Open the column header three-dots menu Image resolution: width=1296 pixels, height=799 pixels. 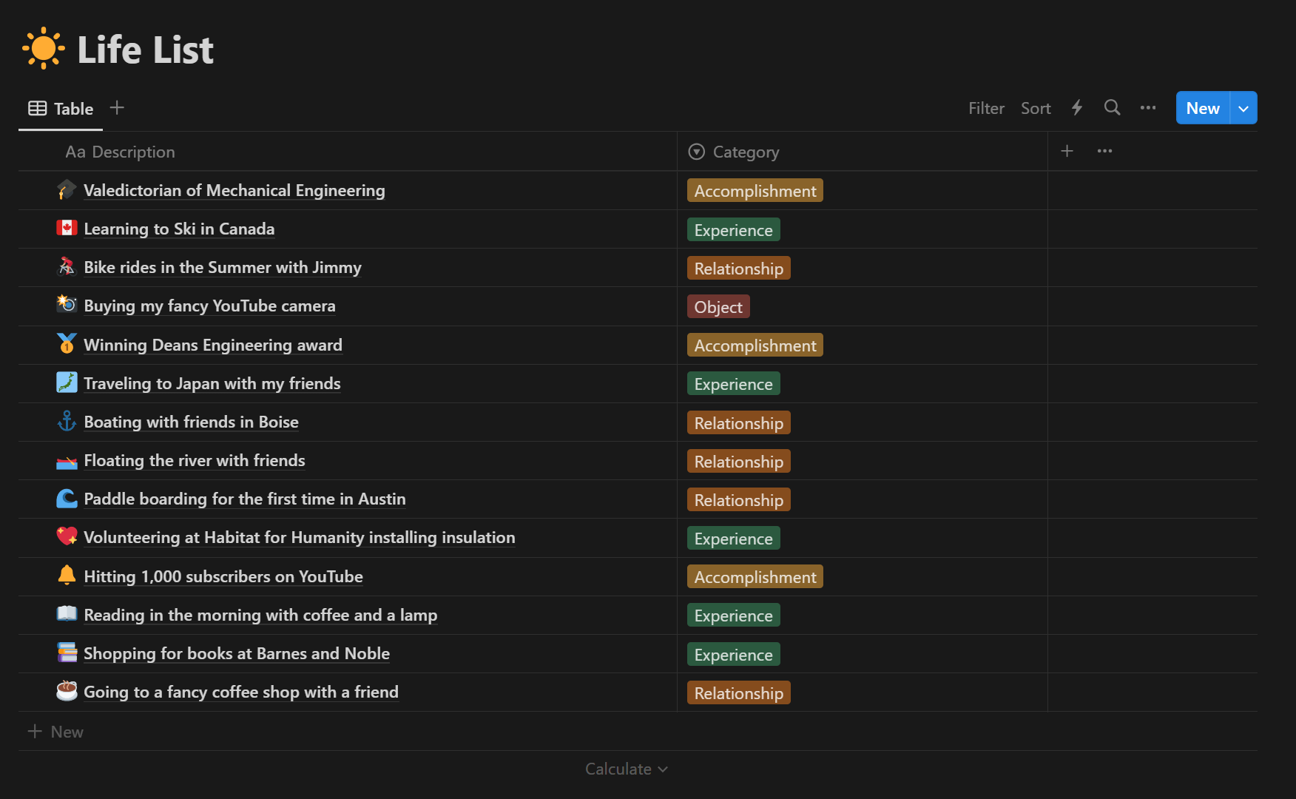1104,151
